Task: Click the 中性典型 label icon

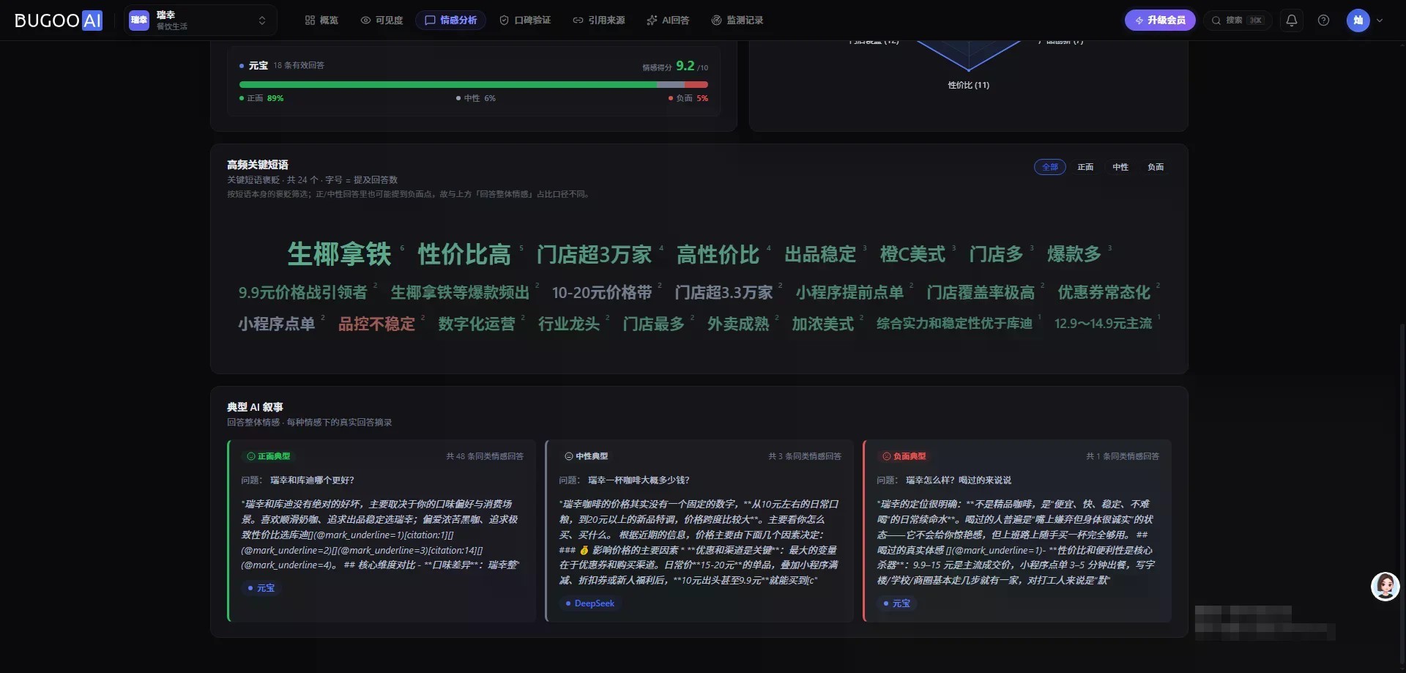Action: (569, 456)
